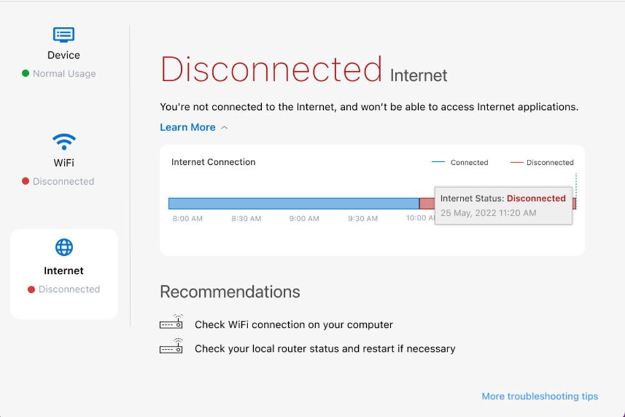The width and height of the screenshot is (625, 417).
Task: Click the Disconnected legend line
Action: (516, 162)
